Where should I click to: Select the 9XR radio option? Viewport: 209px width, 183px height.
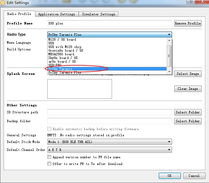pyautogui.click(x=107, y=43)
